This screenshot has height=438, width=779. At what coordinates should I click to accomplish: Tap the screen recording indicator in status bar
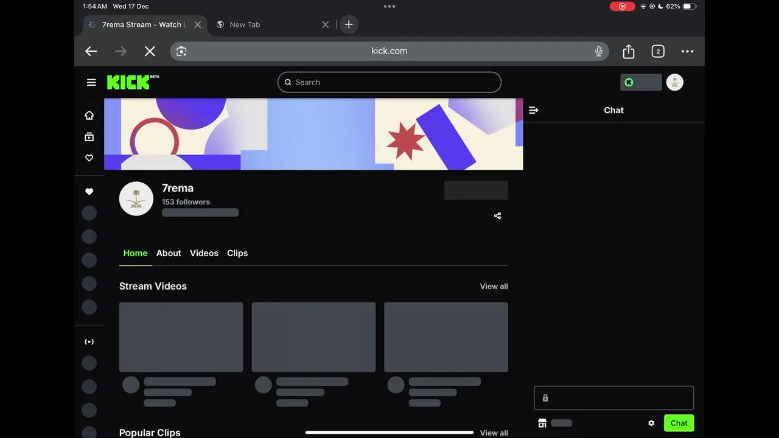[x=622, y=6]
